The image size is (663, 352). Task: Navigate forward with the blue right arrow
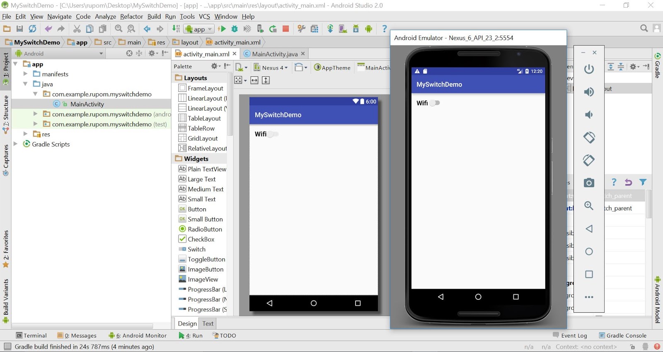tap(160, 29)
